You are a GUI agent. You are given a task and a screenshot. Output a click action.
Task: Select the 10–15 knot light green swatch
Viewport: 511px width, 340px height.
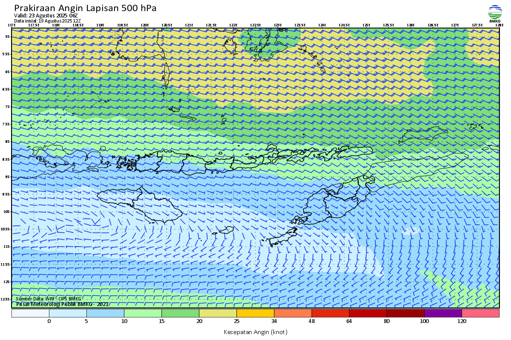pos(143,313)
